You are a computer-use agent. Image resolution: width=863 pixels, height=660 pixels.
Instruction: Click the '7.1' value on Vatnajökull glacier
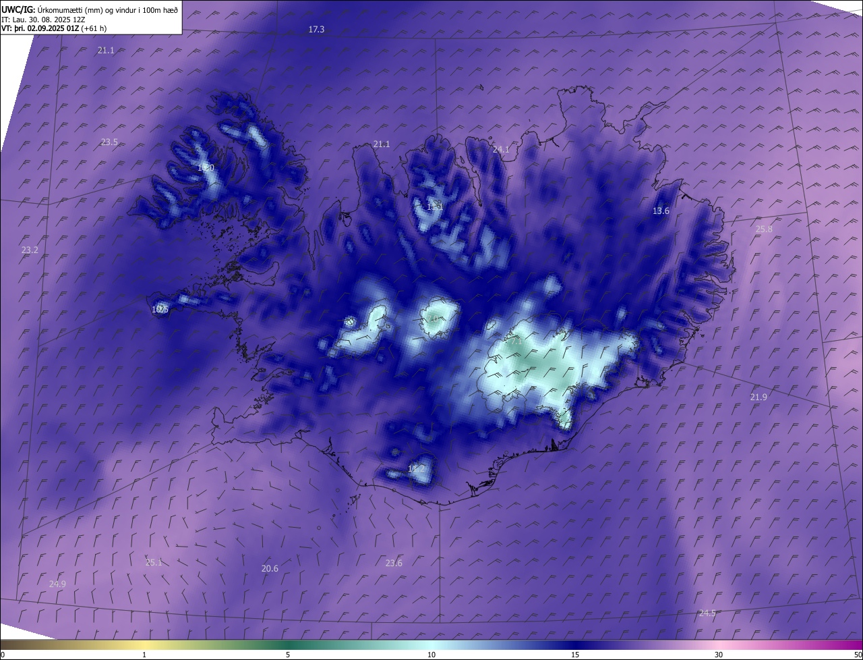click(x=516, y=341)
